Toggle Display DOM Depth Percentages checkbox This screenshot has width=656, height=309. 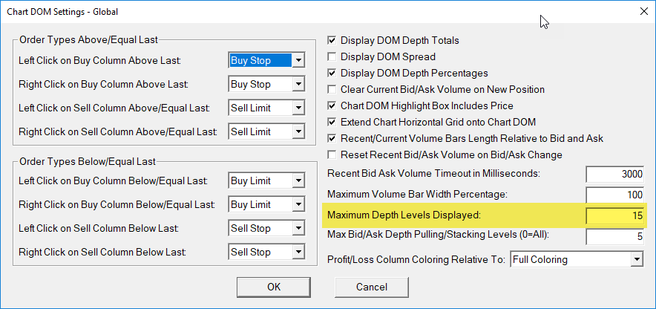click(332, 73)
